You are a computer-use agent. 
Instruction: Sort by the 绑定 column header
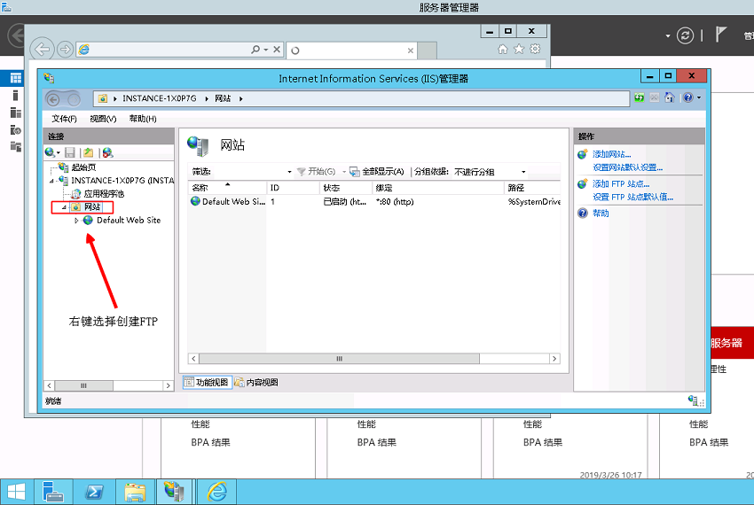(x=438, y=188)
